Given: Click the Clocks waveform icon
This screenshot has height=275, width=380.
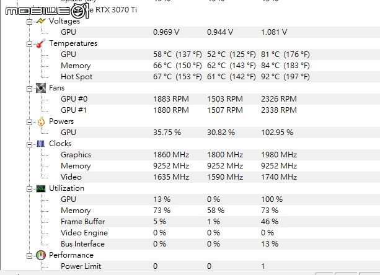Looking at the screenshot, I should click(x=40, y=144).
